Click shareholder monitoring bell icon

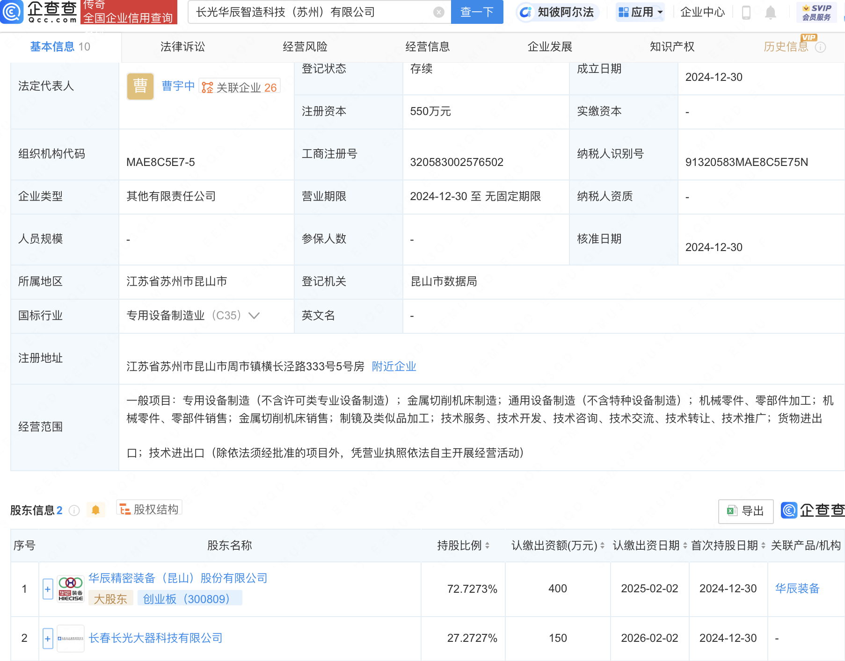96,510
